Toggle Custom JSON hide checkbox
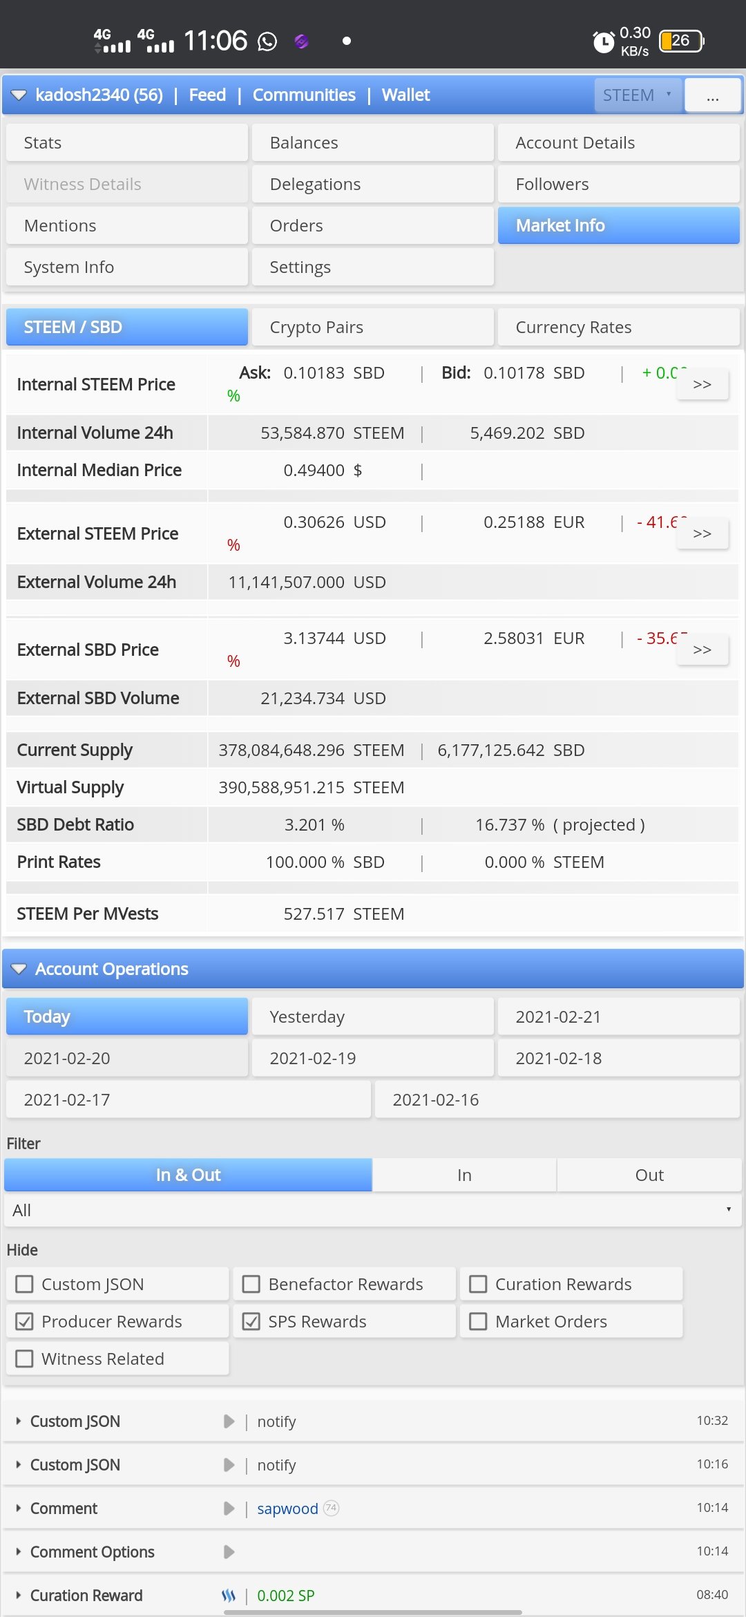The height and width of the screenshot is (1617, 746). point(24,1284)
